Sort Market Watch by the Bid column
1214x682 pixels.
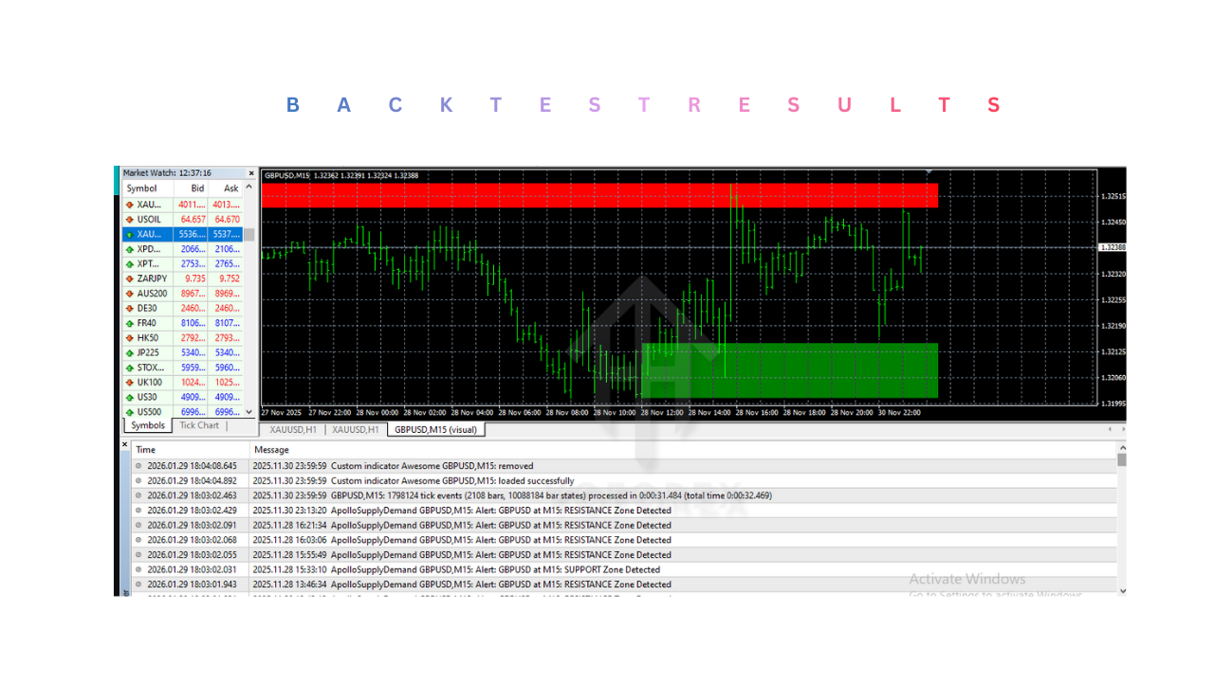[x=195, y=188]
